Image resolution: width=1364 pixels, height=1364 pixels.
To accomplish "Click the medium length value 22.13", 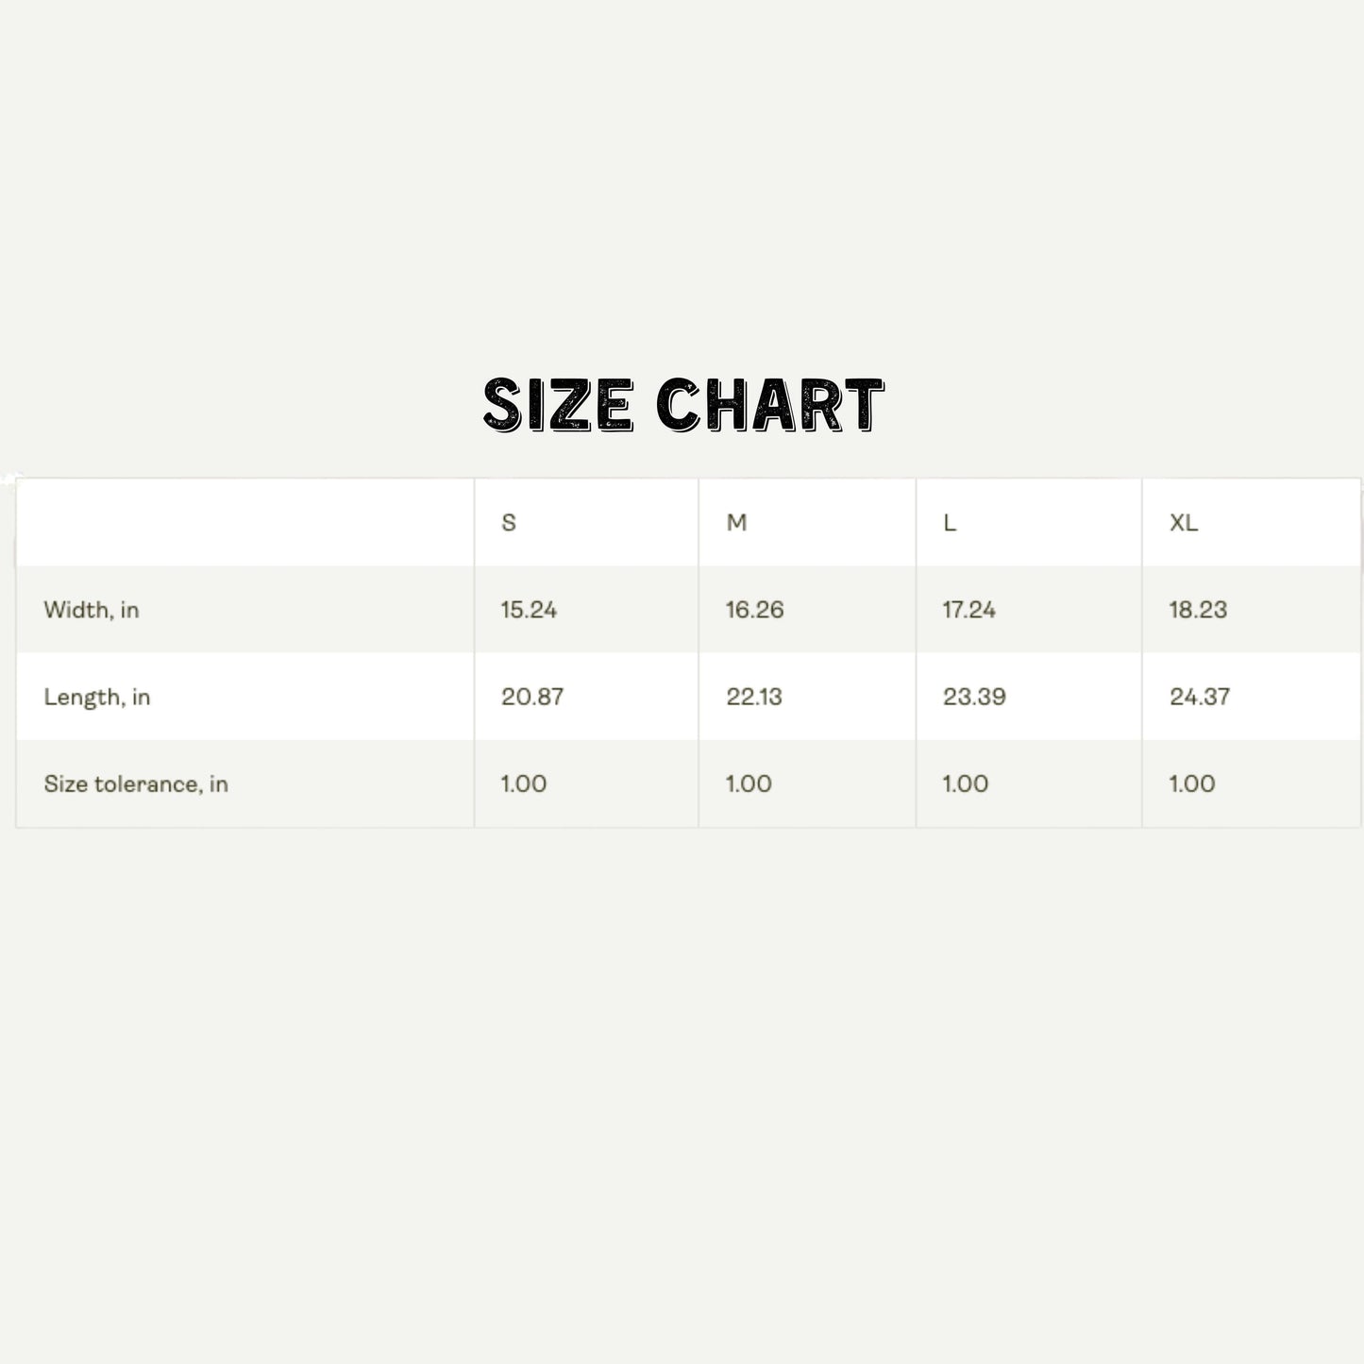I will coord(754,698).
